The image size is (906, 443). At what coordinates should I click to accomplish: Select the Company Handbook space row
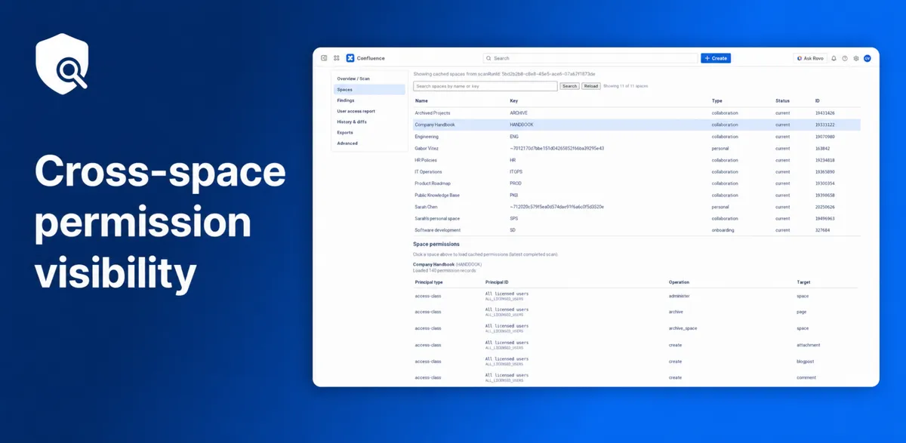click(x=636, y=125)
